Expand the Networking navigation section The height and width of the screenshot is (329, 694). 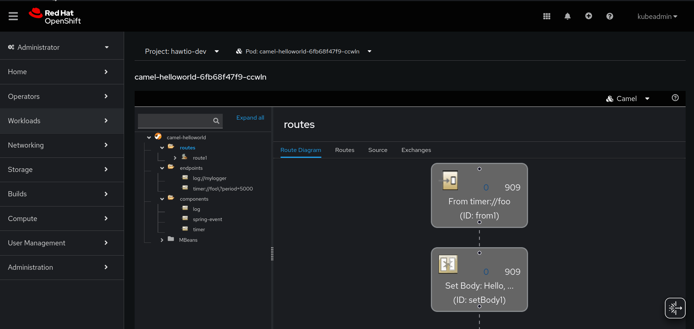point(62,145)
